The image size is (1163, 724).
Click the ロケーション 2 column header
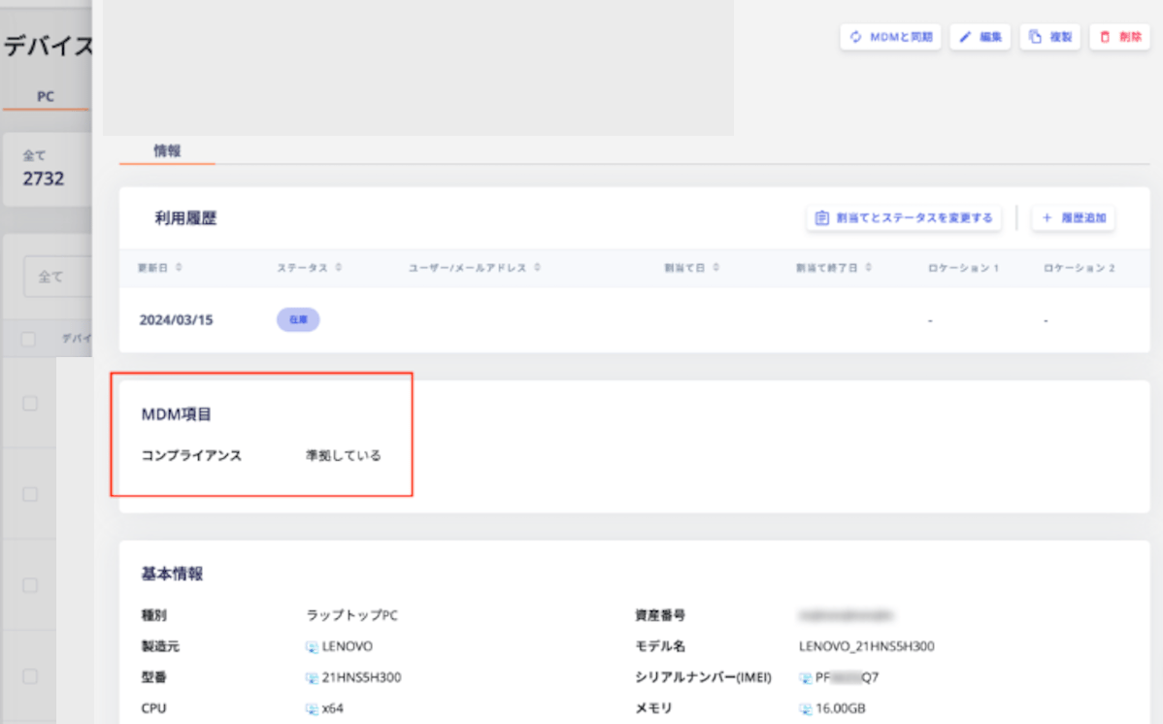pyautogui.click(x=1080, y=268)
